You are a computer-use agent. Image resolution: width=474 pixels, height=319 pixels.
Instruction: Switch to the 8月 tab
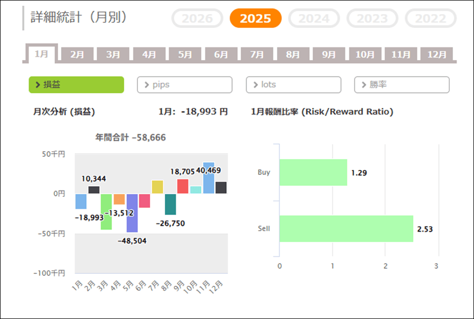click(x=293, y=54)
